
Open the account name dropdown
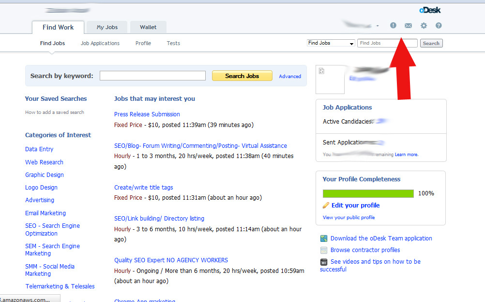coord(367,25)
